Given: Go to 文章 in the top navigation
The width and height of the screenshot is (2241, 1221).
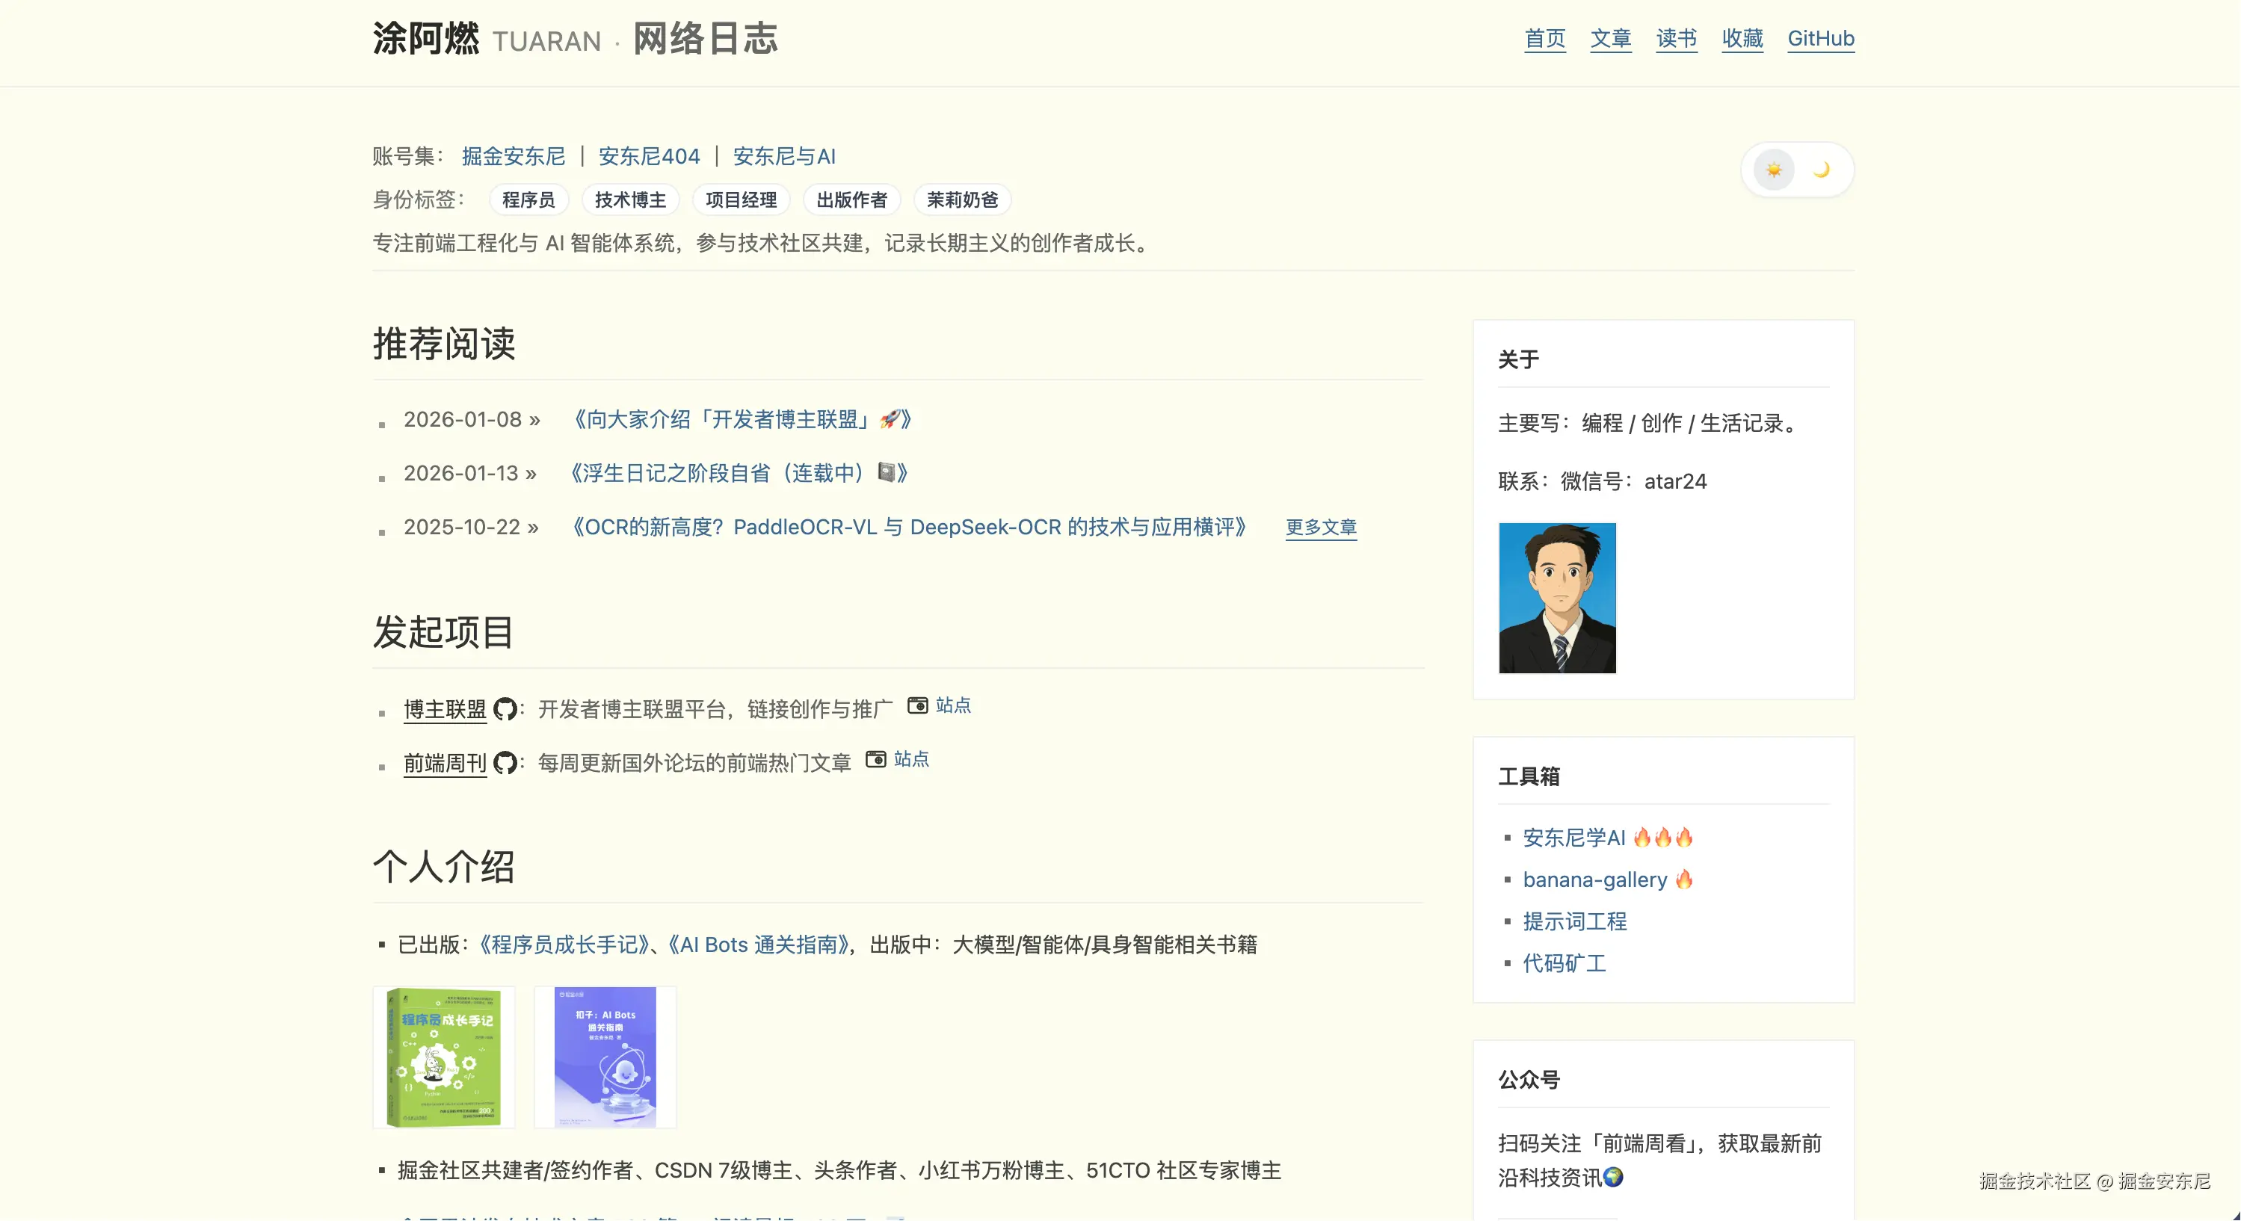Looking at the screenshot, I should coord(1610,39).
